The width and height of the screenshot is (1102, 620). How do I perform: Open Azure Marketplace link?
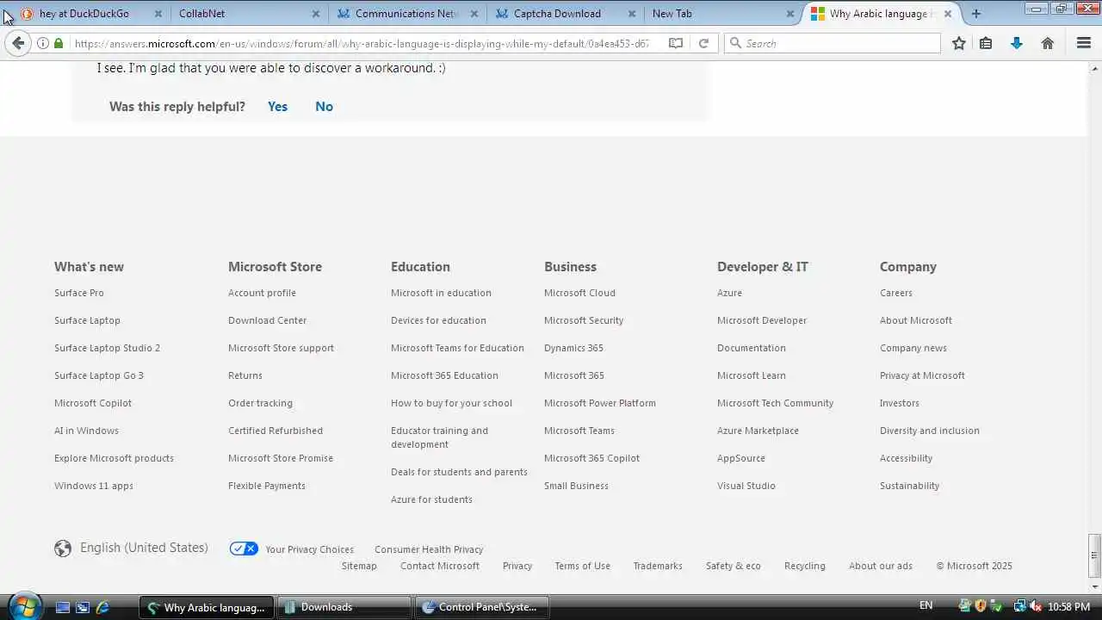[758, 431]
